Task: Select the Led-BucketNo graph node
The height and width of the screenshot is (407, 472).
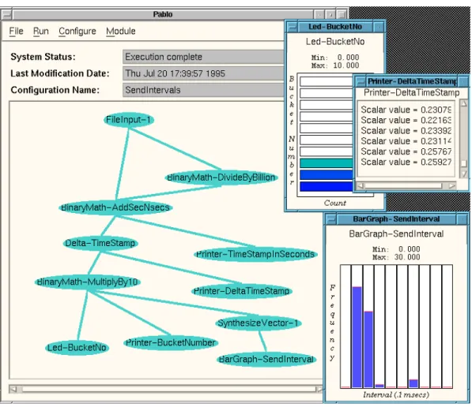Action: pos(77,348)
